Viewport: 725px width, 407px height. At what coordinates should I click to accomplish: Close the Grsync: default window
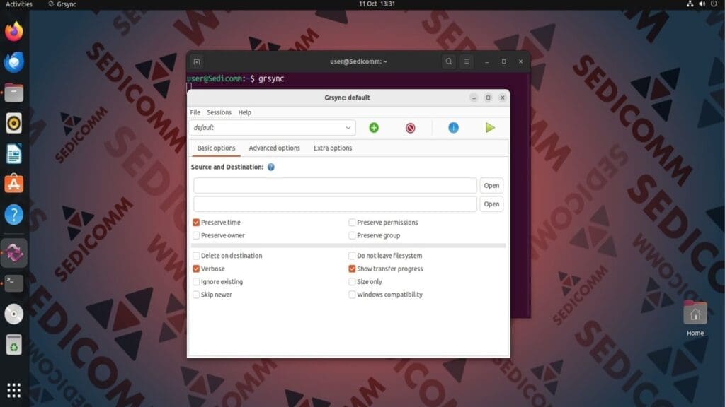click(502, 98)
